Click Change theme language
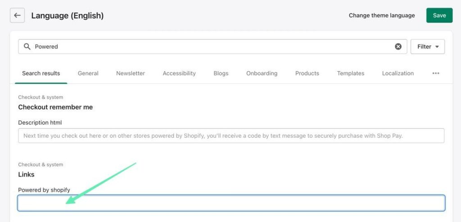Screen dimensions: 461x222 tap(382, 15)
